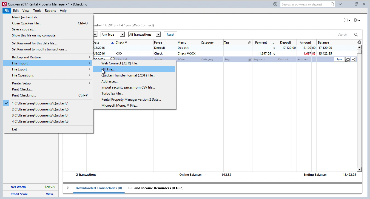Click Exit in File menu
This screenshot has width=370, height=199.
pyautogui.click(x=48, y=129)
